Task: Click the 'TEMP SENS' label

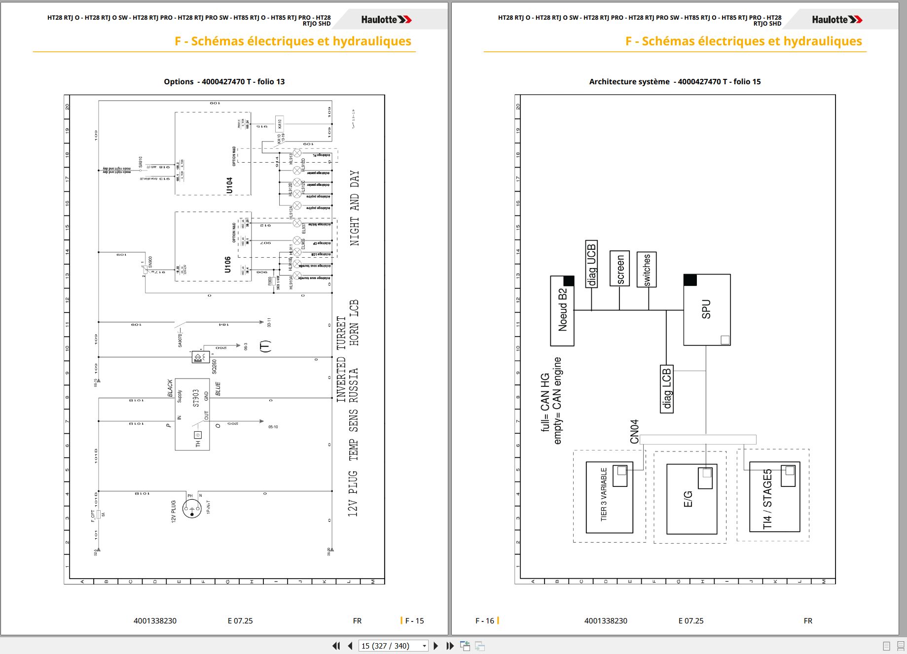Action: coord(354,435)
